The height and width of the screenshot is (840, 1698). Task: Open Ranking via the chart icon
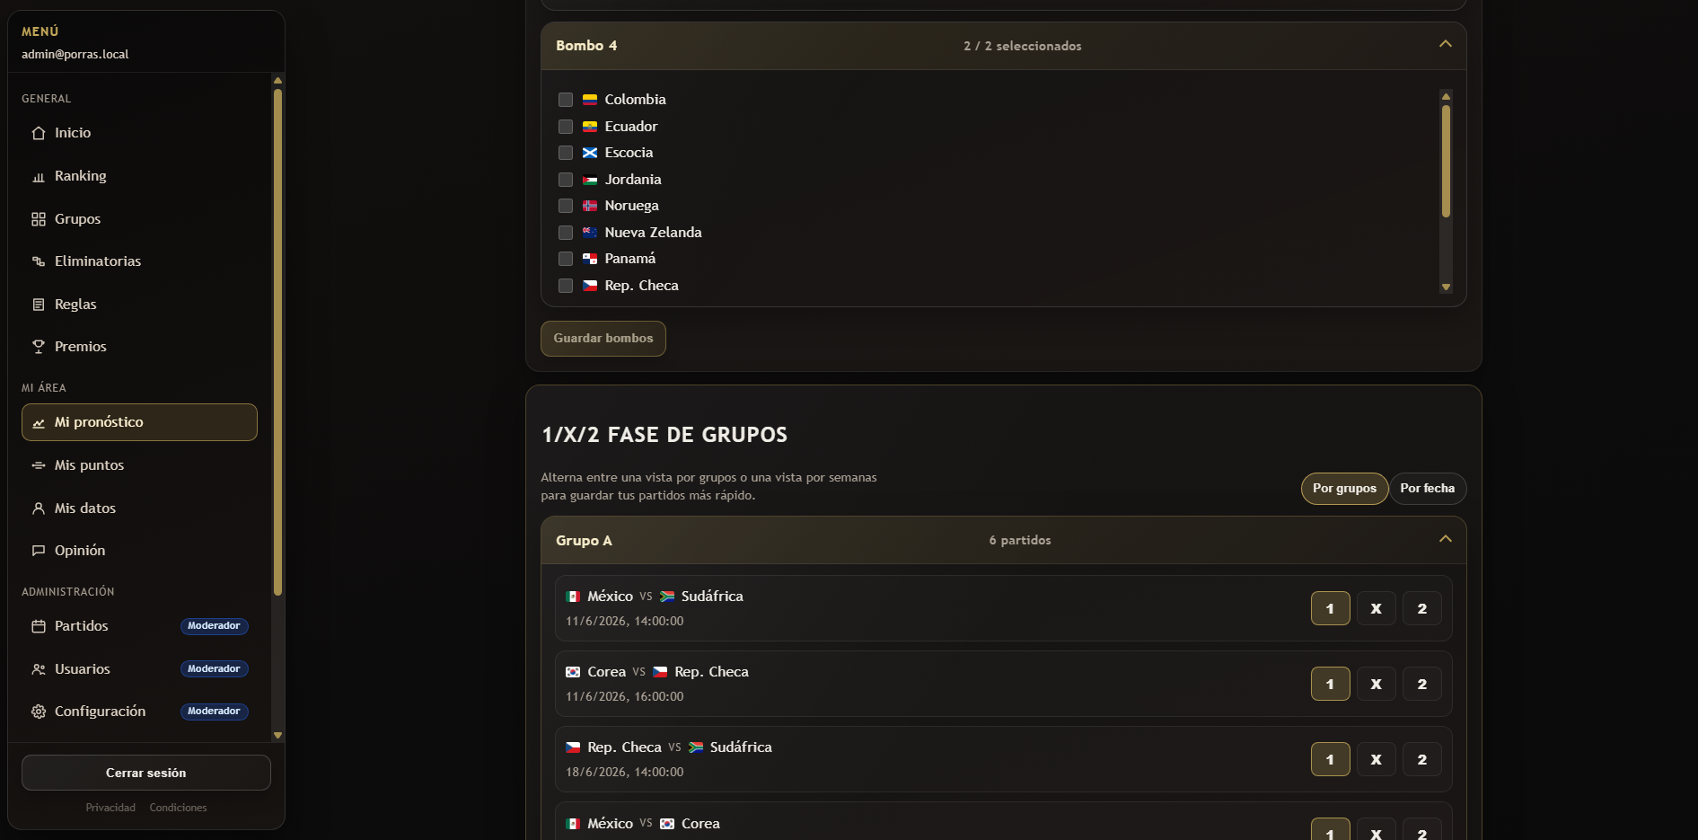[38, 176]
